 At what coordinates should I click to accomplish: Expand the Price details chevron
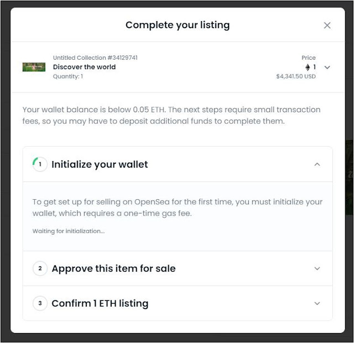(327, 67)
